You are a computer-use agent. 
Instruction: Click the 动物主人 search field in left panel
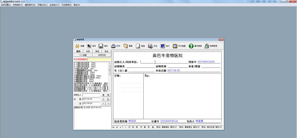[91, 95]
